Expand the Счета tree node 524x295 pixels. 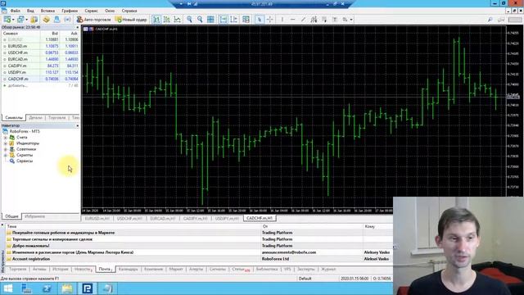(x=6, y=138)
